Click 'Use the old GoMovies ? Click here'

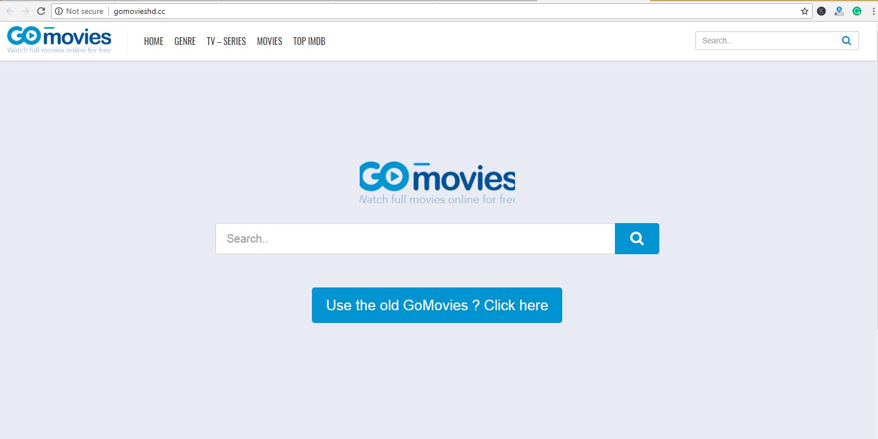coord(437,305)
